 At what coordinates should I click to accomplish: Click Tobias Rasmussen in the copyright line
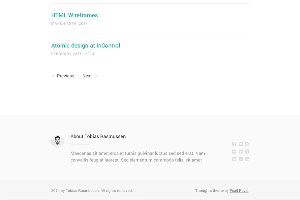(82, 191)
